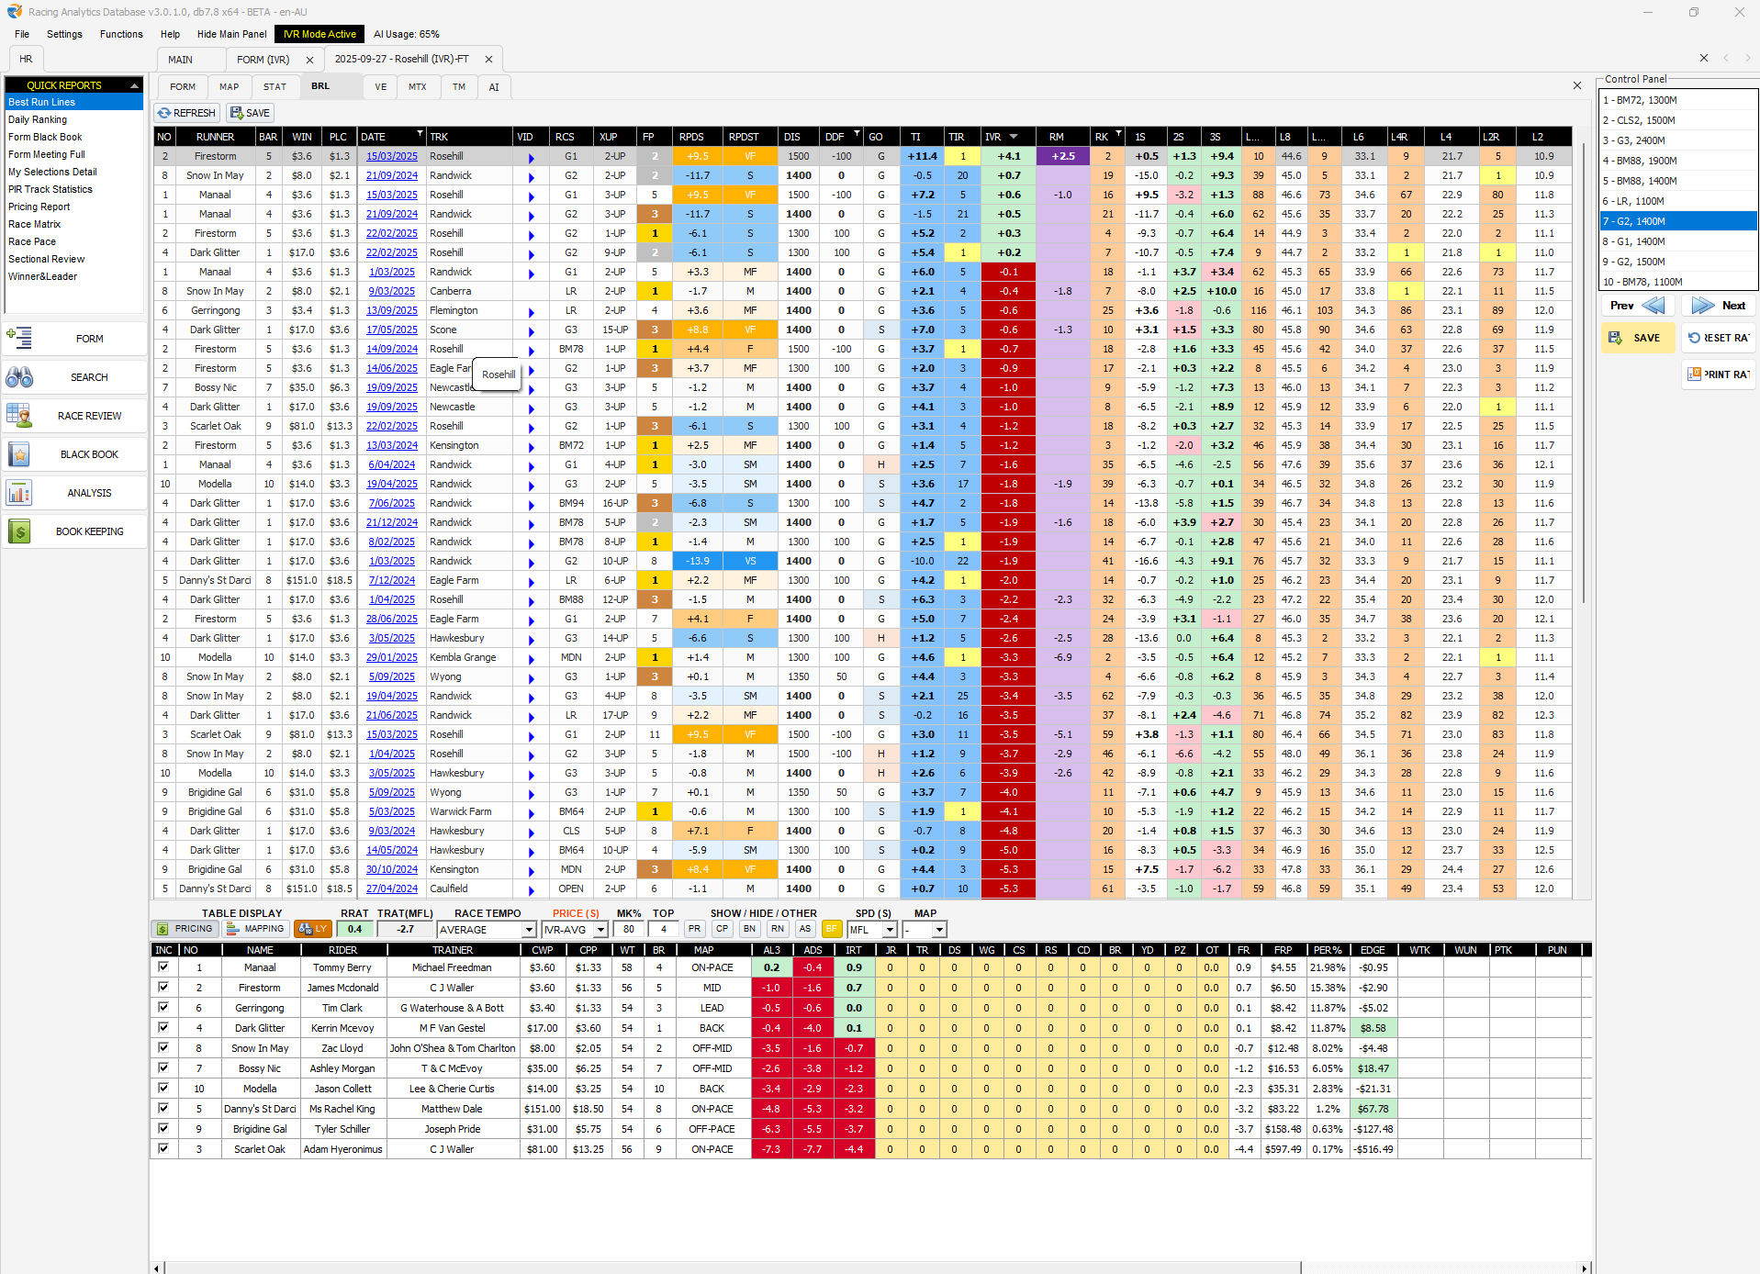Open the Black Book star icon
The height and width of the screenshot is (1274, 1760).
[x=20, y=454]
